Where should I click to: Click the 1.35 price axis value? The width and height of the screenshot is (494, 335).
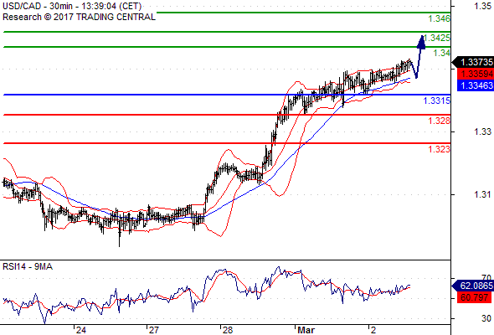pos(482,7)
